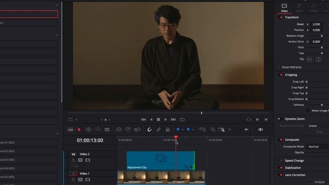This screenshot has height=185, width=329.
Task: Click the viewer jog scrub bar handle
Action: (x=202, y=113)
